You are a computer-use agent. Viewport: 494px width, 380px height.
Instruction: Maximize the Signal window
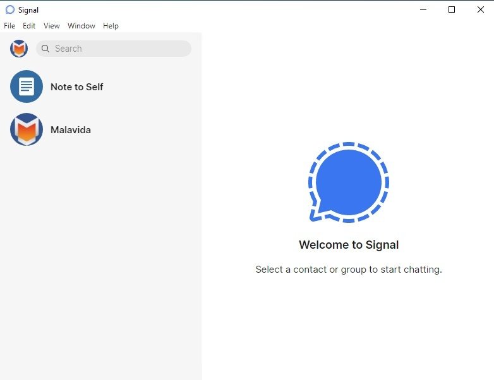[452, 9]
